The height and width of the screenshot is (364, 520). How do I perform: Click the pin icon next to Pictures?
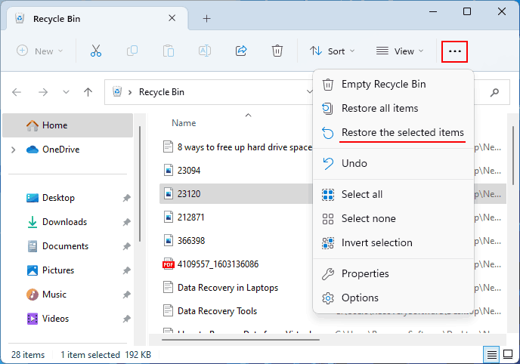pyautogui.click(x=126, y=270)
